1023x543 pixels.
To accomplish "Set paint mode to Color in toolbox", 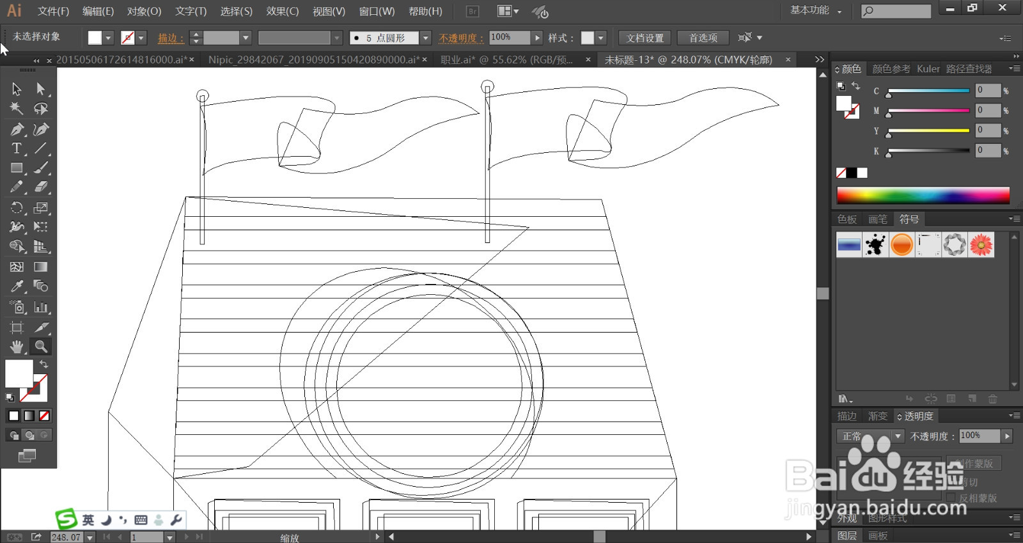I will point(13,416).
